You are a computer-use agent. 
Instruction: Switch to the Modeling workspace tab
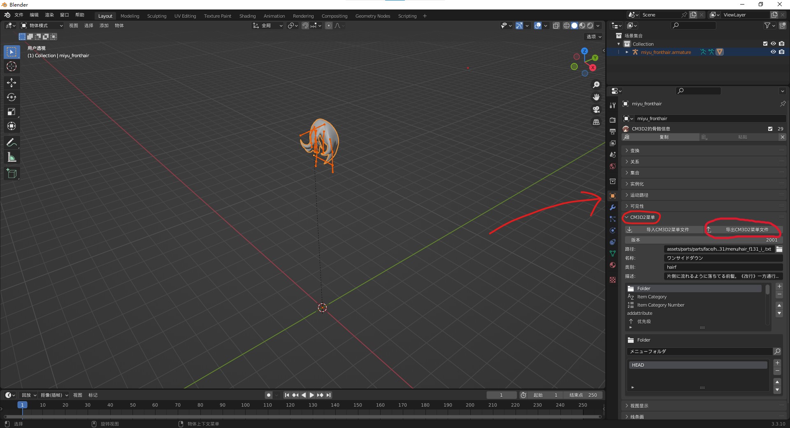coord(130,16)
